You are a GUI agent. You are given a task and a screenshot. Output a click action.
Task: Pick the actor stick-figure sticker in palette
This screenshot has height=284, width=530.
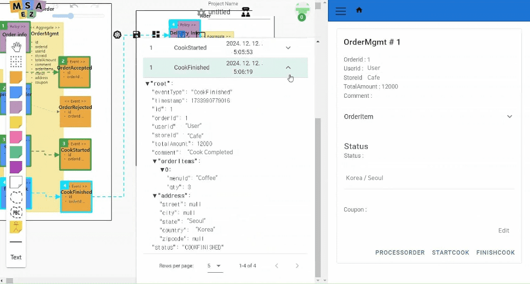(16, 227)
